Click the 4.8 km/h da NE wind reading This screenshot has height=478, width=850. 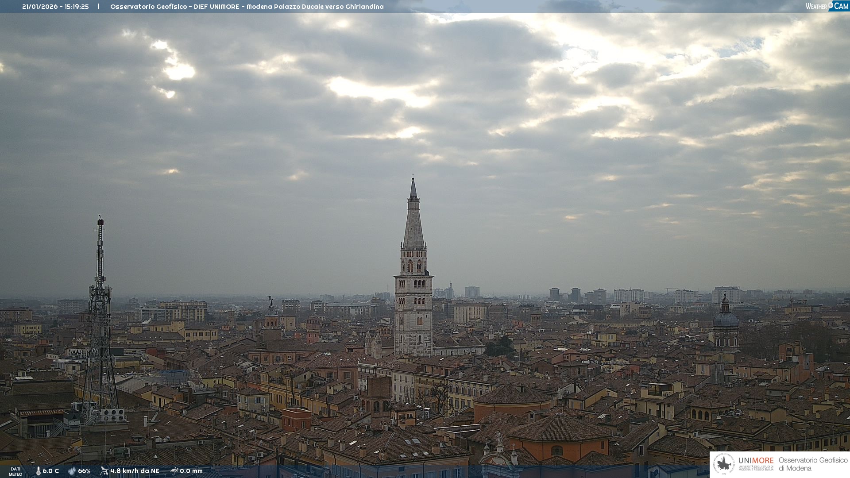135,471
